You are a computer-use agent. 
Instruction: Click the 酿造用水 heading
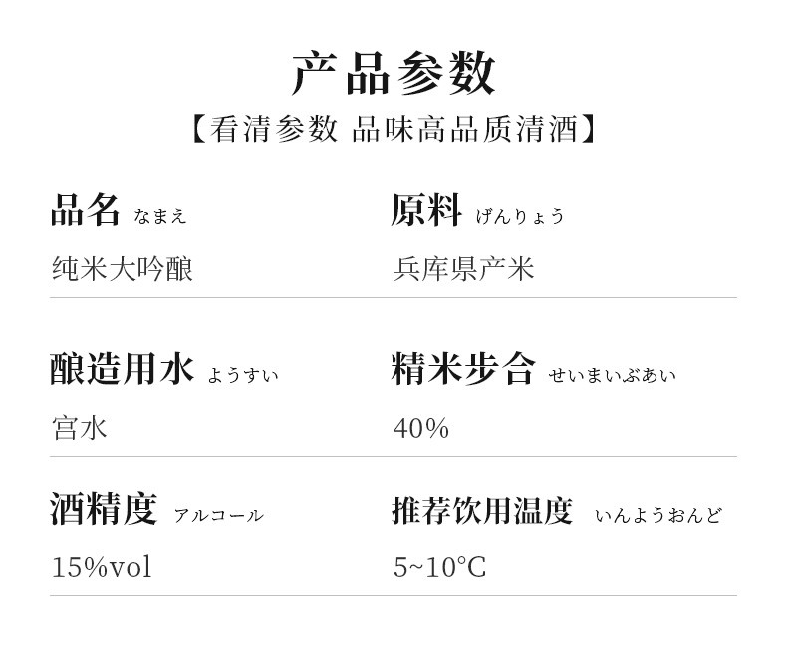click(122, 369)
